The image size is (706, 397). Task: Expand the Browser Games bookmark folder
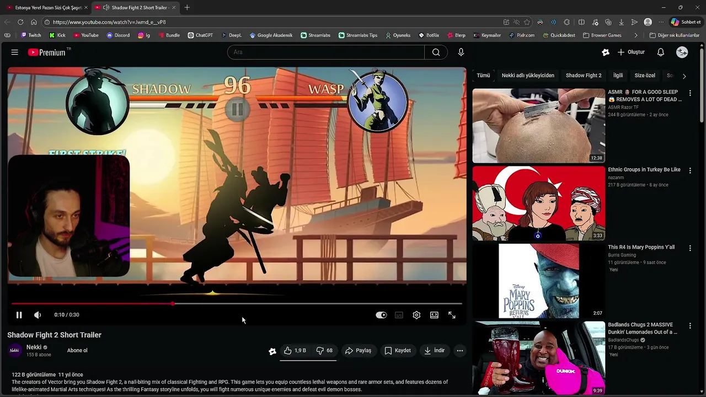601,35
